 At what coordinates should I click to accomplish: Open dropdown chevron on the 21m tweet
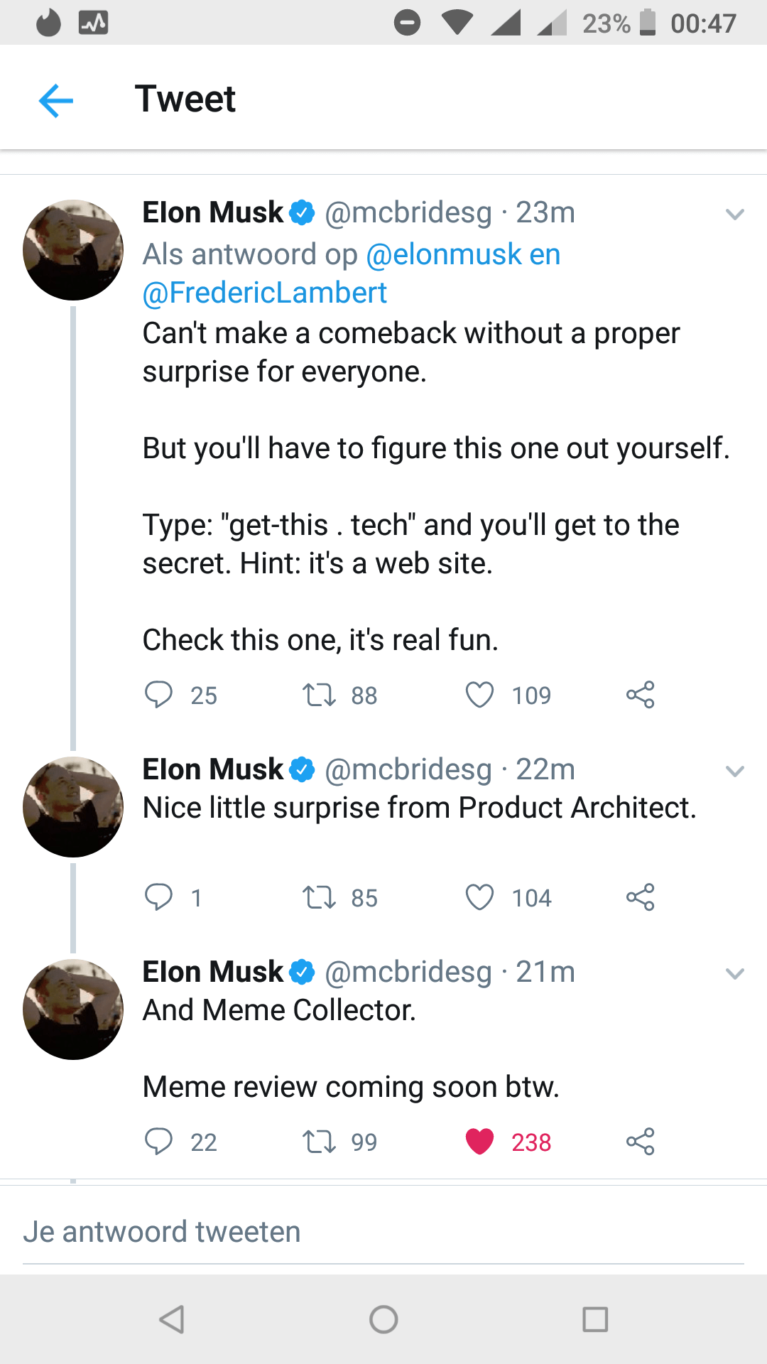[735, 973]
